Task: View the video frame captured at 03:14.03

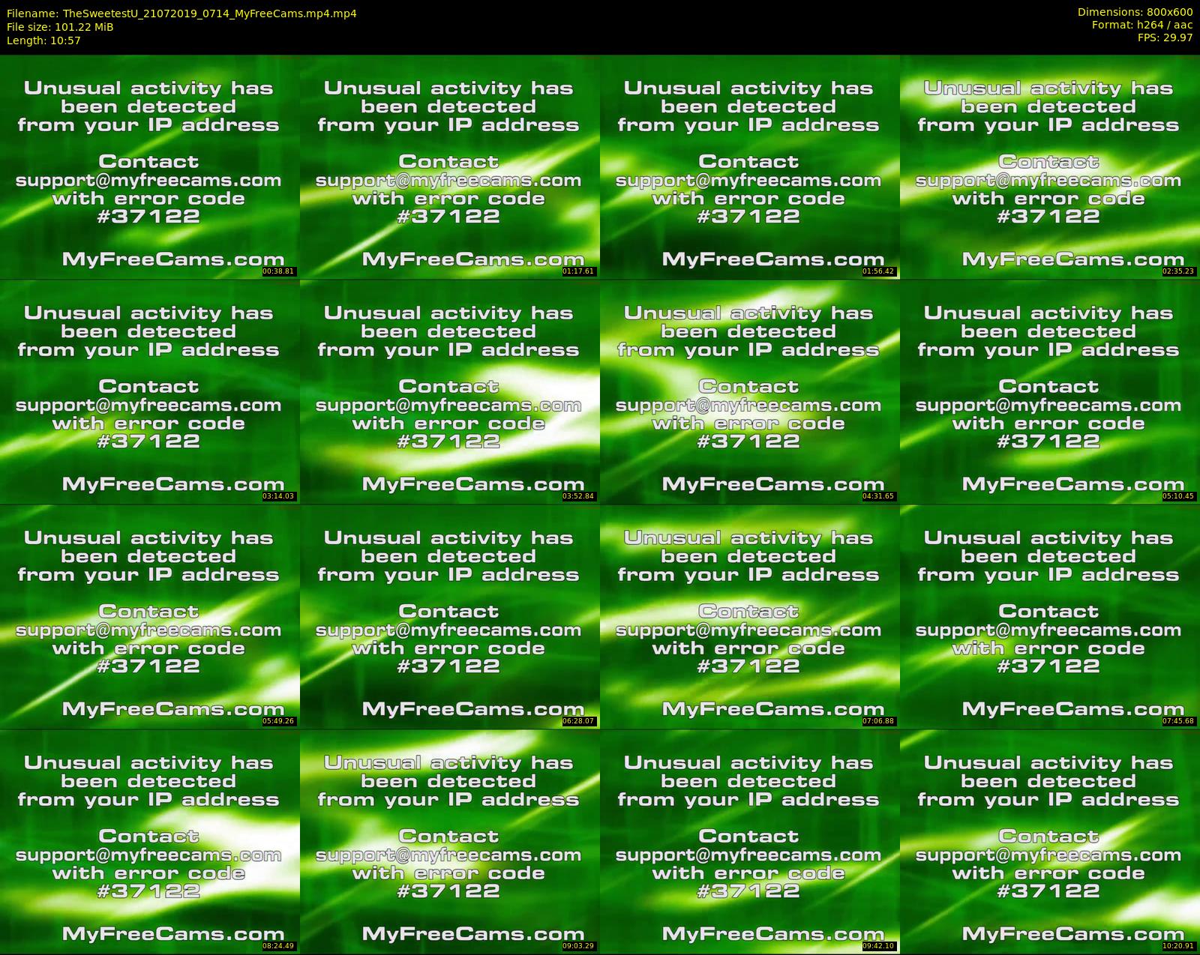Action: click(149, 391)
